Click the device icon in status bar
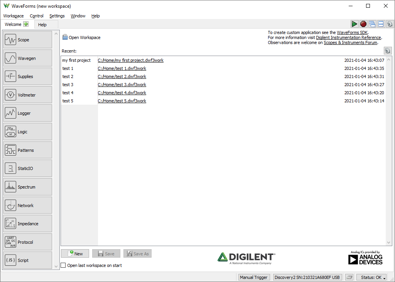Screen dimensions: 395x282 click(349, 277)
